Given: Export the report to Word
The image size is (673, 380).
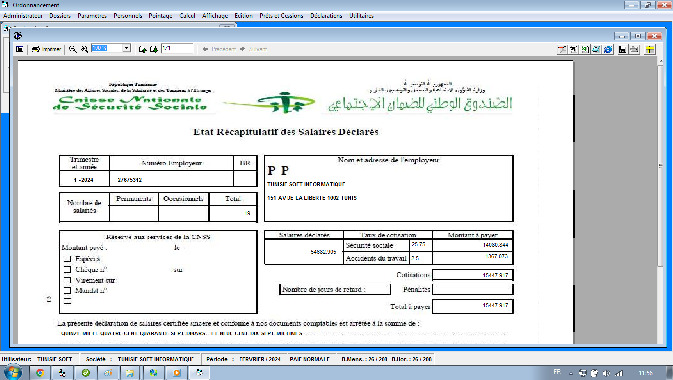Looking at the screenshot, I should [574, 49].
